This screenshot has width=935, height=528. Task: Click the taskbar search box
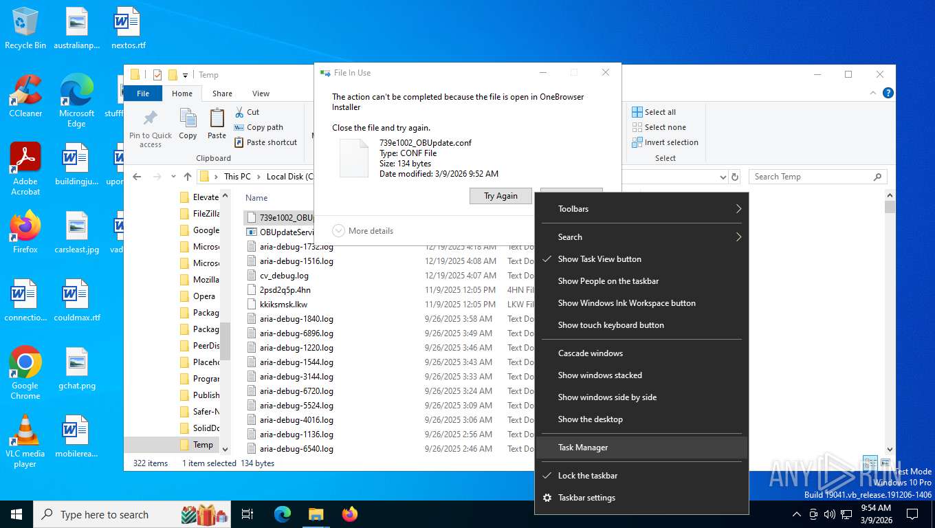(x=133, y=514)
